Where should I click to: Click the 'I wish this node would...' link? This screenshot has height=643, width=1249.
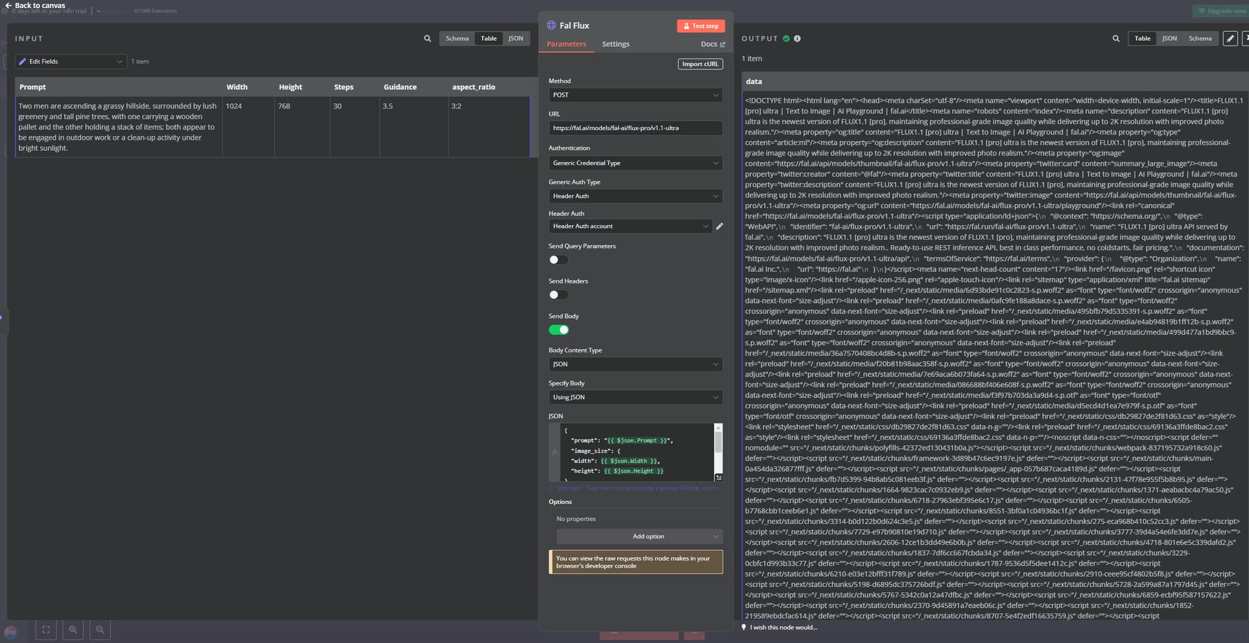783,627
